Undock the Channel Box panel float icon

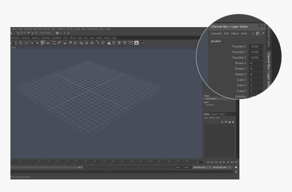pyautogui.click(x=259, y=26)
